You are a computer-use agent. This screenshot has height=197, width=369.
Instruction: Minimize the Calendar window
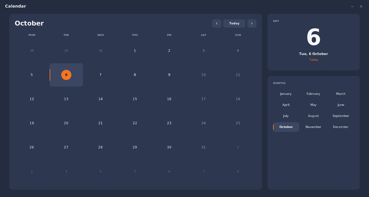352,6
